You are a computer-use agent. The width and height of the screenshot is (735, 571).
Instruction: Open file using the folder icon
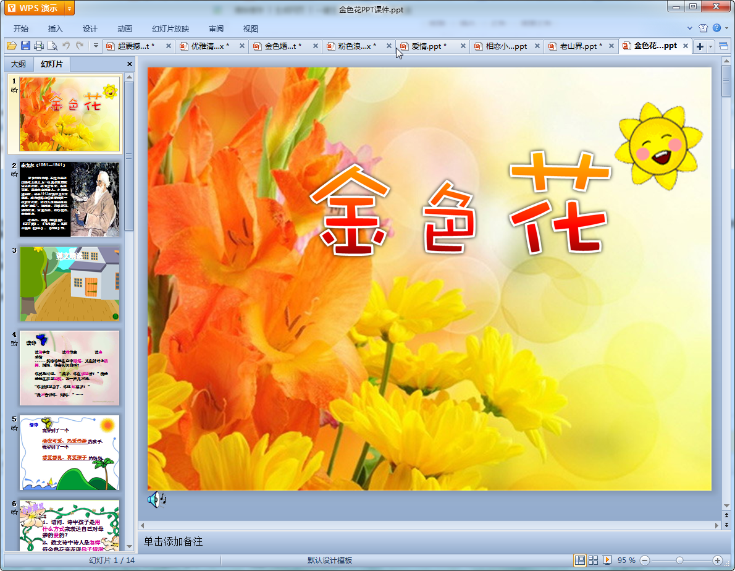coord(12,46)
